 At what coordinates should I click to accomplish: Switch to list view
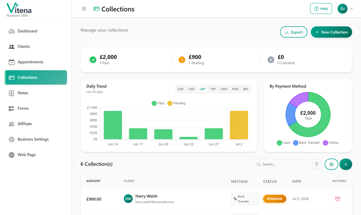(345, 164)
